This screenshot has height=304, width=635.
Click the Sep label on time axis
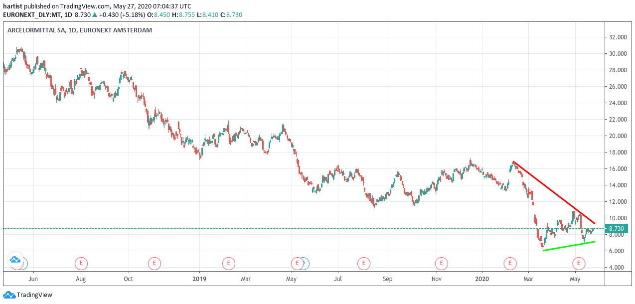click(x=388, y=279)
